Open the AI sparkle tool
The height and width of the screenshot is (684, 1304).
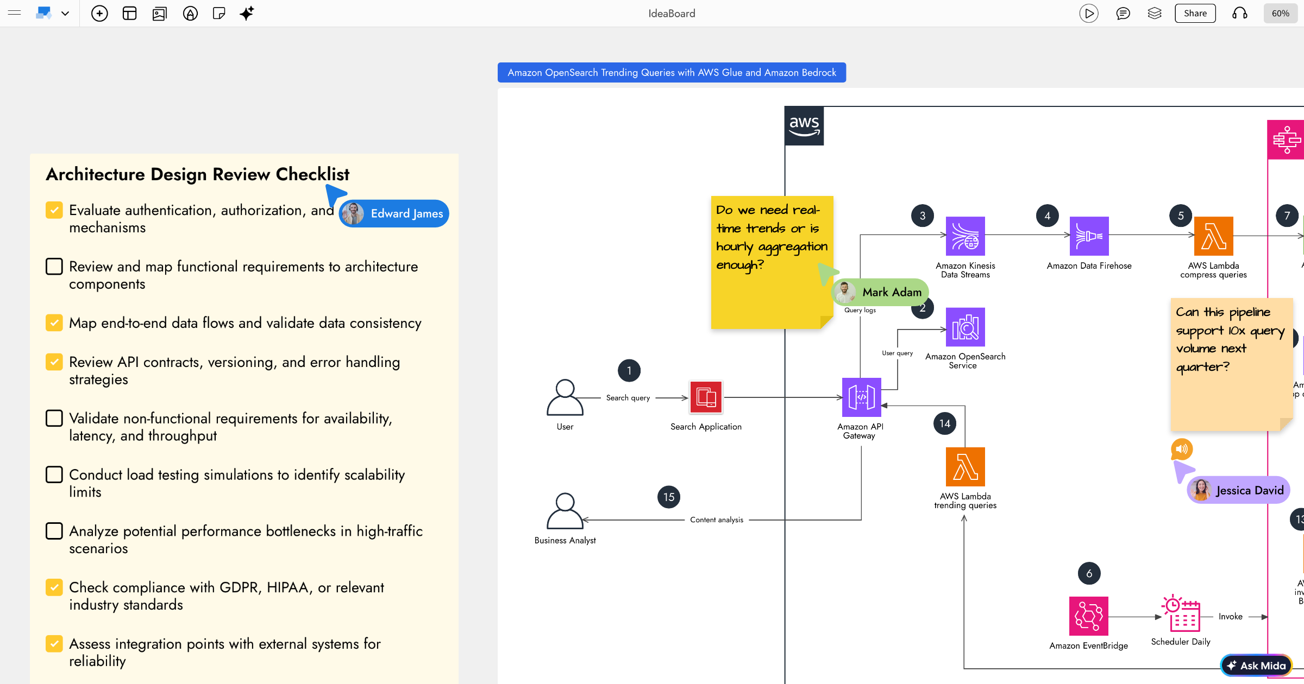point(247,14)
